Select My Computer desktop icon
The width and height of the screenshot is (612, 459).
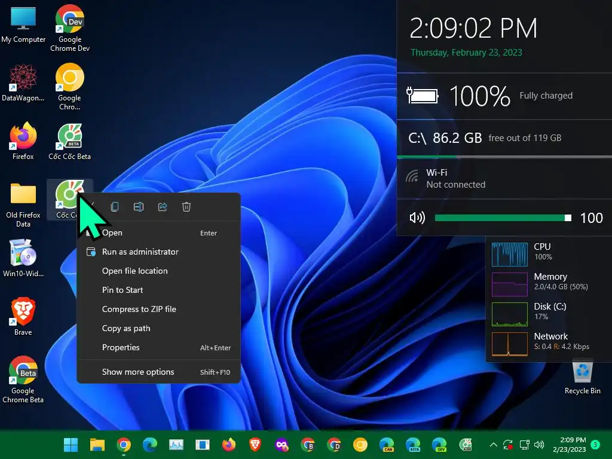point(23,24)
